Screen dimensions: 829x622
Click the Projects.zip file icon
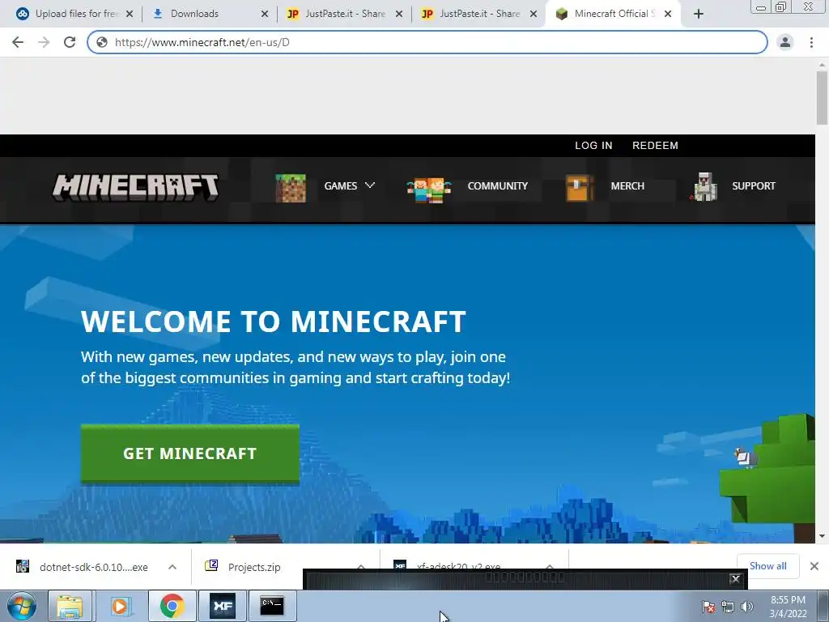click(211, 565)
